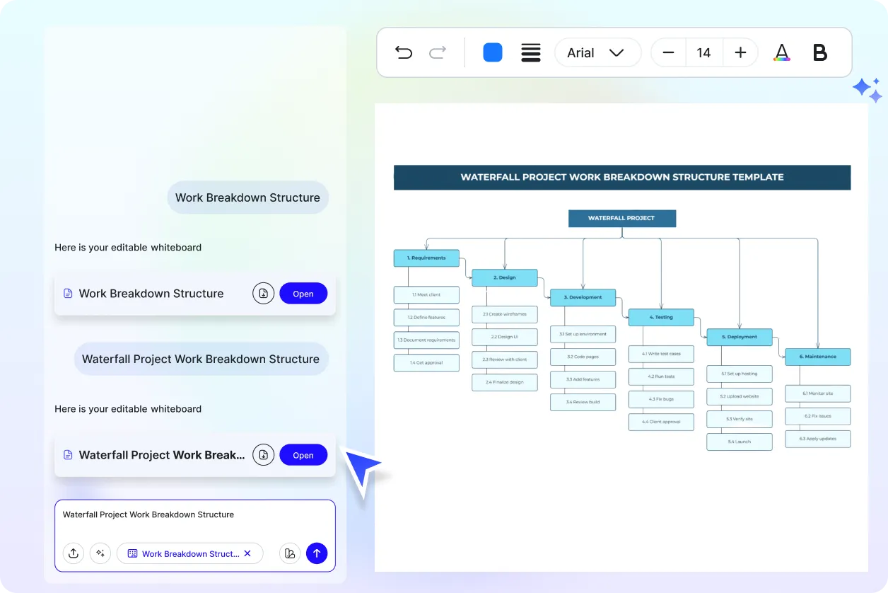The height and width of the screenshot is (593, 888).
Task: Open the text alignment options
Action: pyautogui.click(x=531, y=52)
